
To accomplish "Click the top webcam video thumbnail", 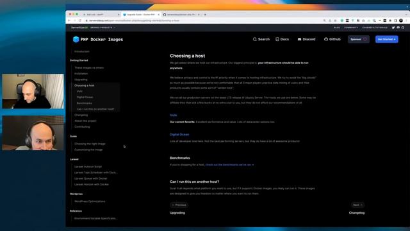I will point(33,91).
